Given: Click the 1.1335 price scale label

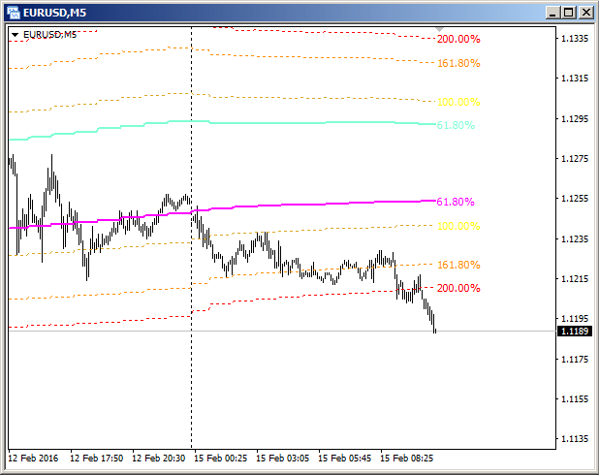Looking at the screenshot, I should click(x=575, y=39).
